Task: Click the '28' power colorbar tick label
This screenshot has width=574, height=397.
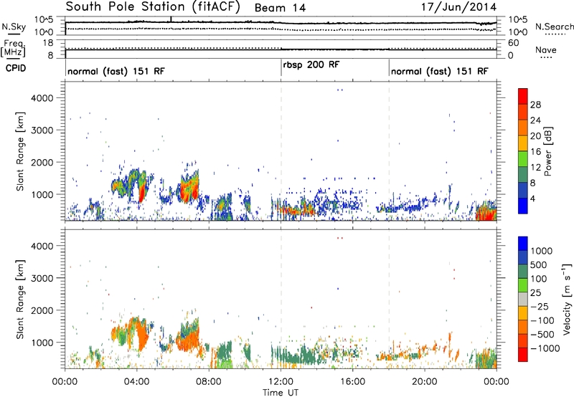Action: [x=535, y=105]
